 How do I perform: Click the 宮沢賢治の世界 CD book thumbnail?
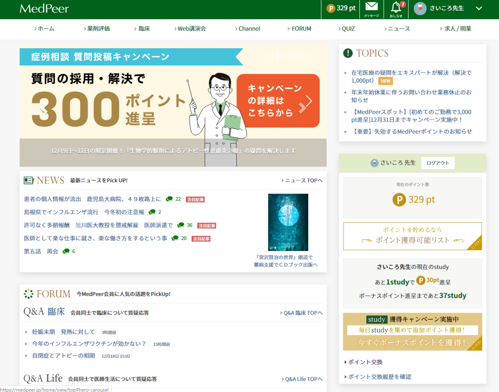click(x=288, y=222)
